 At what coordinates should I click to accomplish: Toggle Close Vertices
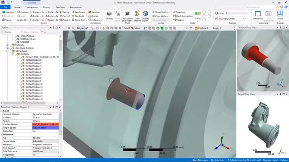pyautogui.click(x=160, y=16)
